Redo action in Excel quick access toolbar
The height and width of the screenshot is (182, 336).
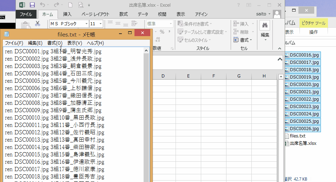click(57, 5)
